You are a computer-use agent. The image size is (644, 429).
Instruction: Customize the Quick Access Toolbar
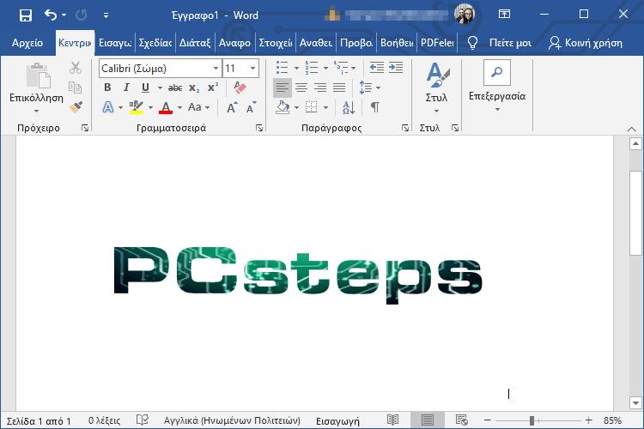coord(106,15)
